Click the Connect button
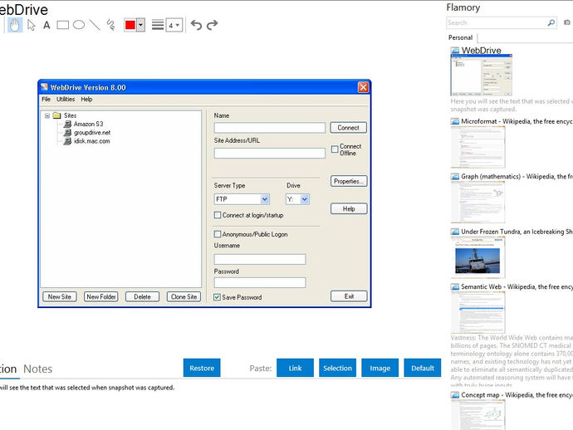Screen dimensions: 573x430 (348, 128)
